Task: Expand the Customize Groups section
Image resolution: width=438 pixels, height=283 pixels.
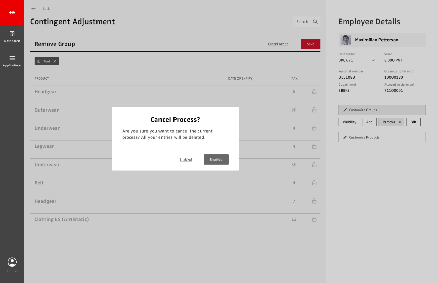Action: [x=382, y=110]
